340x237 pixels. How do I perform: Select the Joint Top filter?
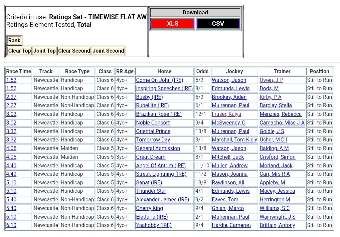click(x=44, y=51)
